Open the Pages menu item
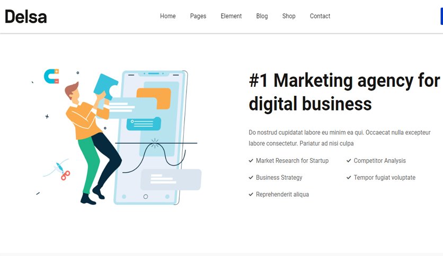Image resolution: width=443 pixels, height=256 pixels. 198,16
